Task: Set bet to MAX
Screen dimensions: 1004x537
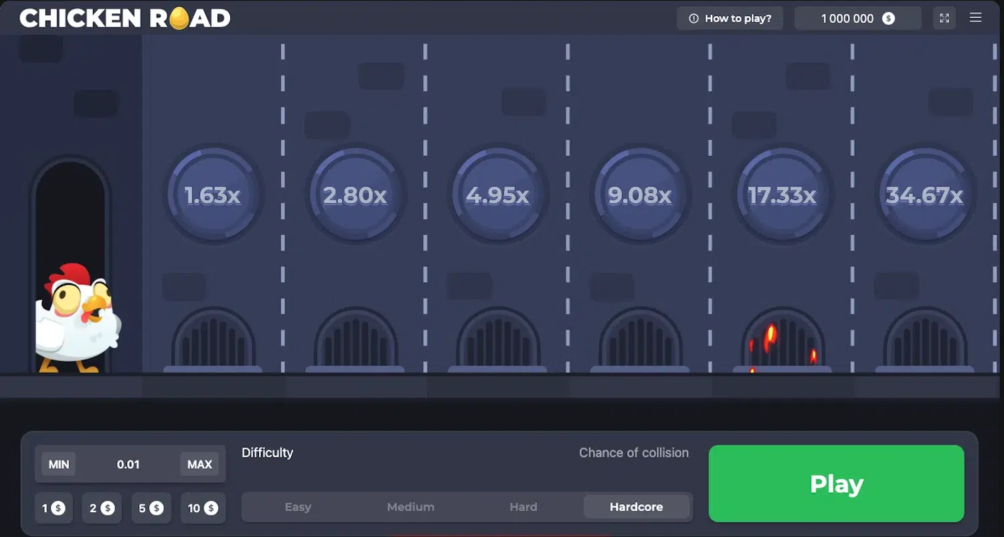Action: [x=199, y=464]
